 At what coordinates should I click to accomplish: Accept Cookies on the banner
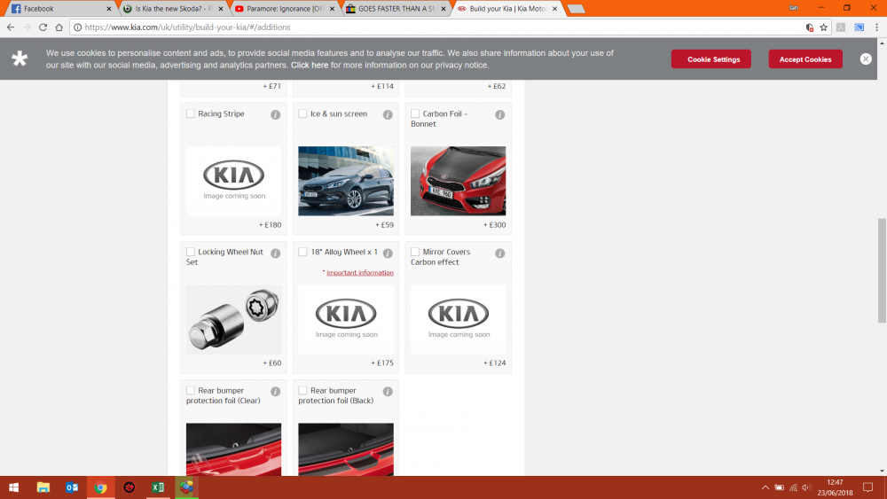805,59
